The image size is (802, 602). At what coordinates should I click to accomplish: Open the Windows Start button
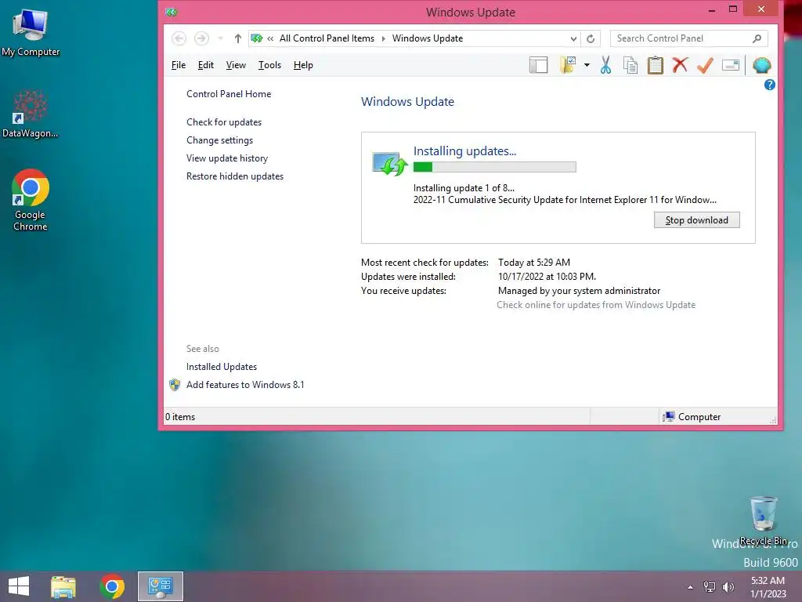tap(19, 586)
